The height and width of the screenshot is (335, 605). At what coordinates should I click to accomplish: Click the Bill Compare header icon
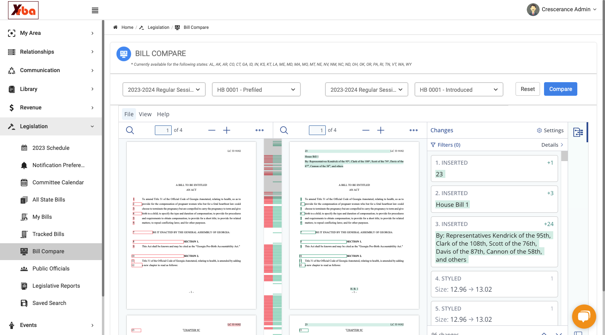pyautogui.click(x=124, y=54)
